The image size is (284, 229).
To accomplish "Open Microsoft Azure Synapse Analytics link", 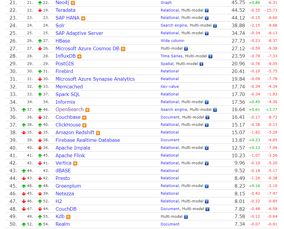I will coord(95,79).
